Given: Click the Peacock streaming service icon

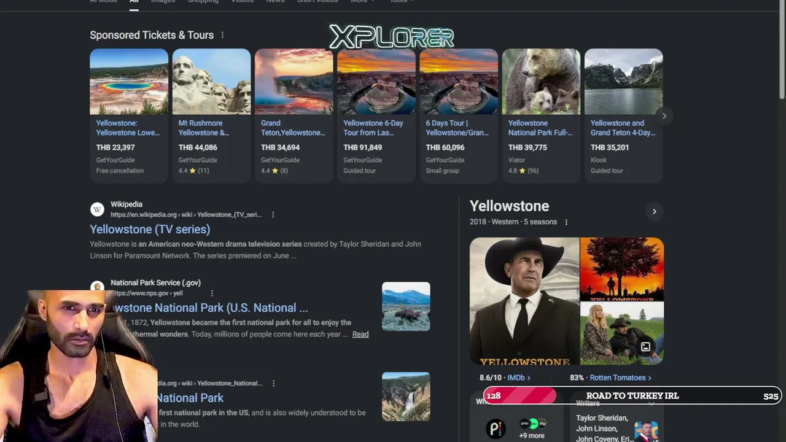Looking at the screenshot, I should [x=496, y=428].
